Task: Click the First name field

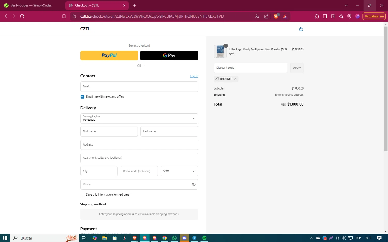Action: click(x=109, y=132)
